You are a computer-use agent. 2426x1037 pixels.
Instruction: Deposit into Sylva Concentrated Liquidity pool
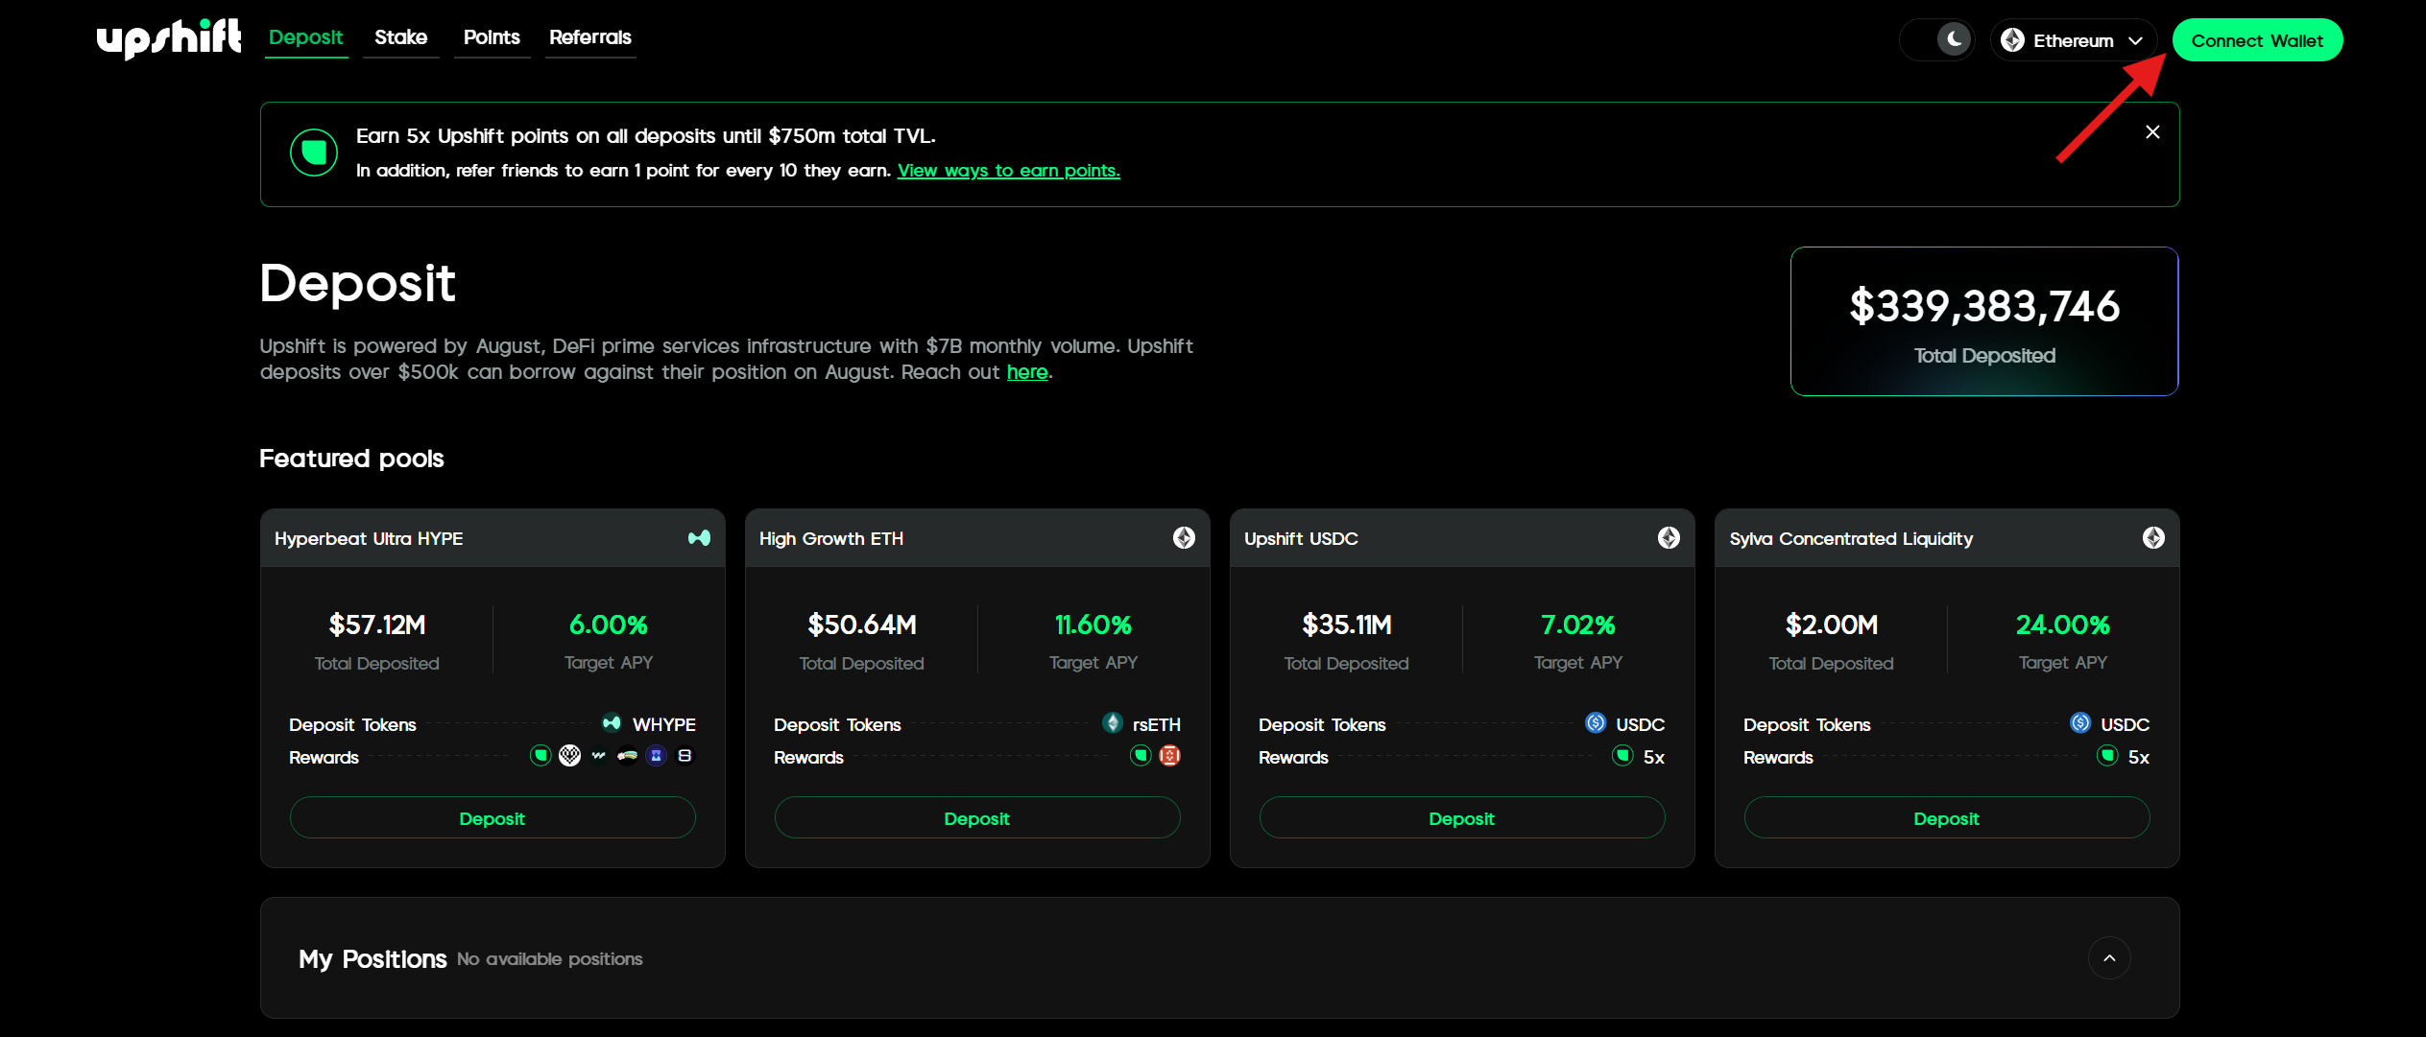[1947, 818]
